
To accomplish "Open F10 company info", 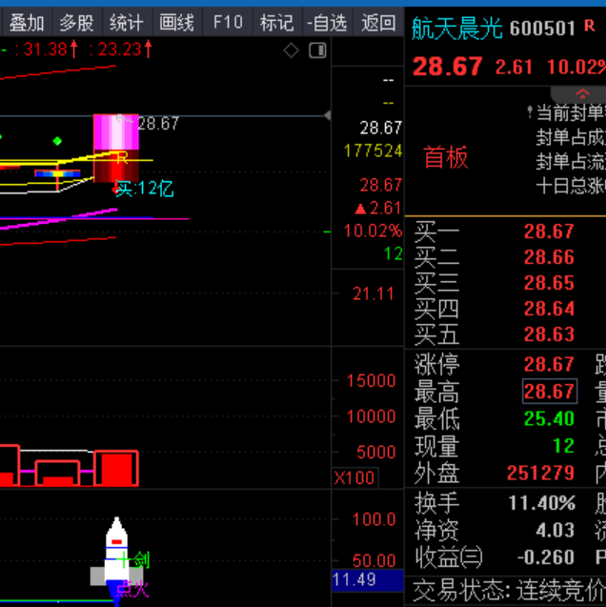I will pyautogui.click(x=228, y=23).
